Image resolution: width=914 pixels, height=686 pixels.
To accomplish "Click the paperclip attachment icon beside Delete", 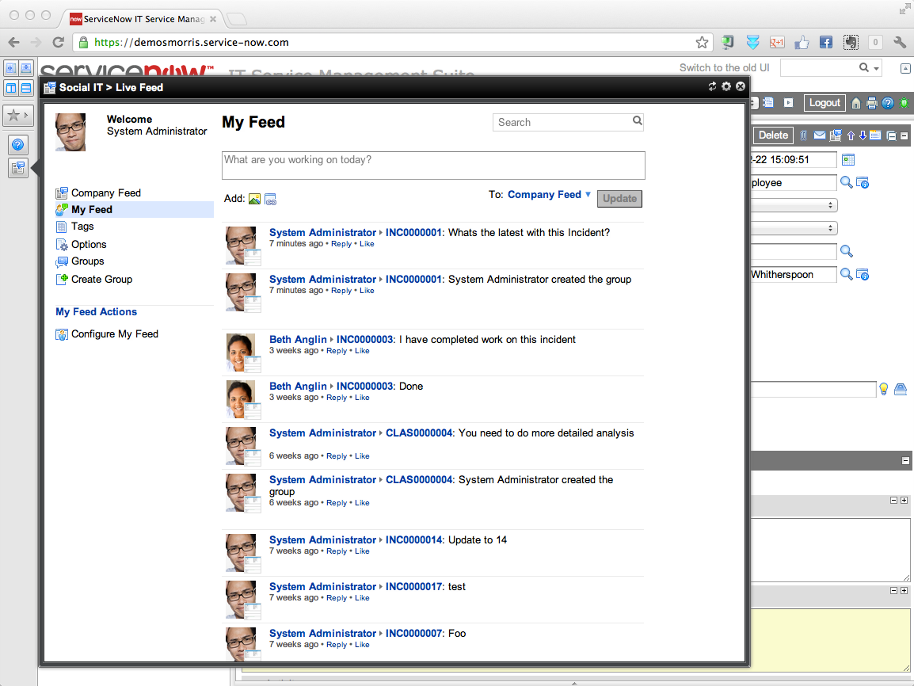I will point(803,135).
